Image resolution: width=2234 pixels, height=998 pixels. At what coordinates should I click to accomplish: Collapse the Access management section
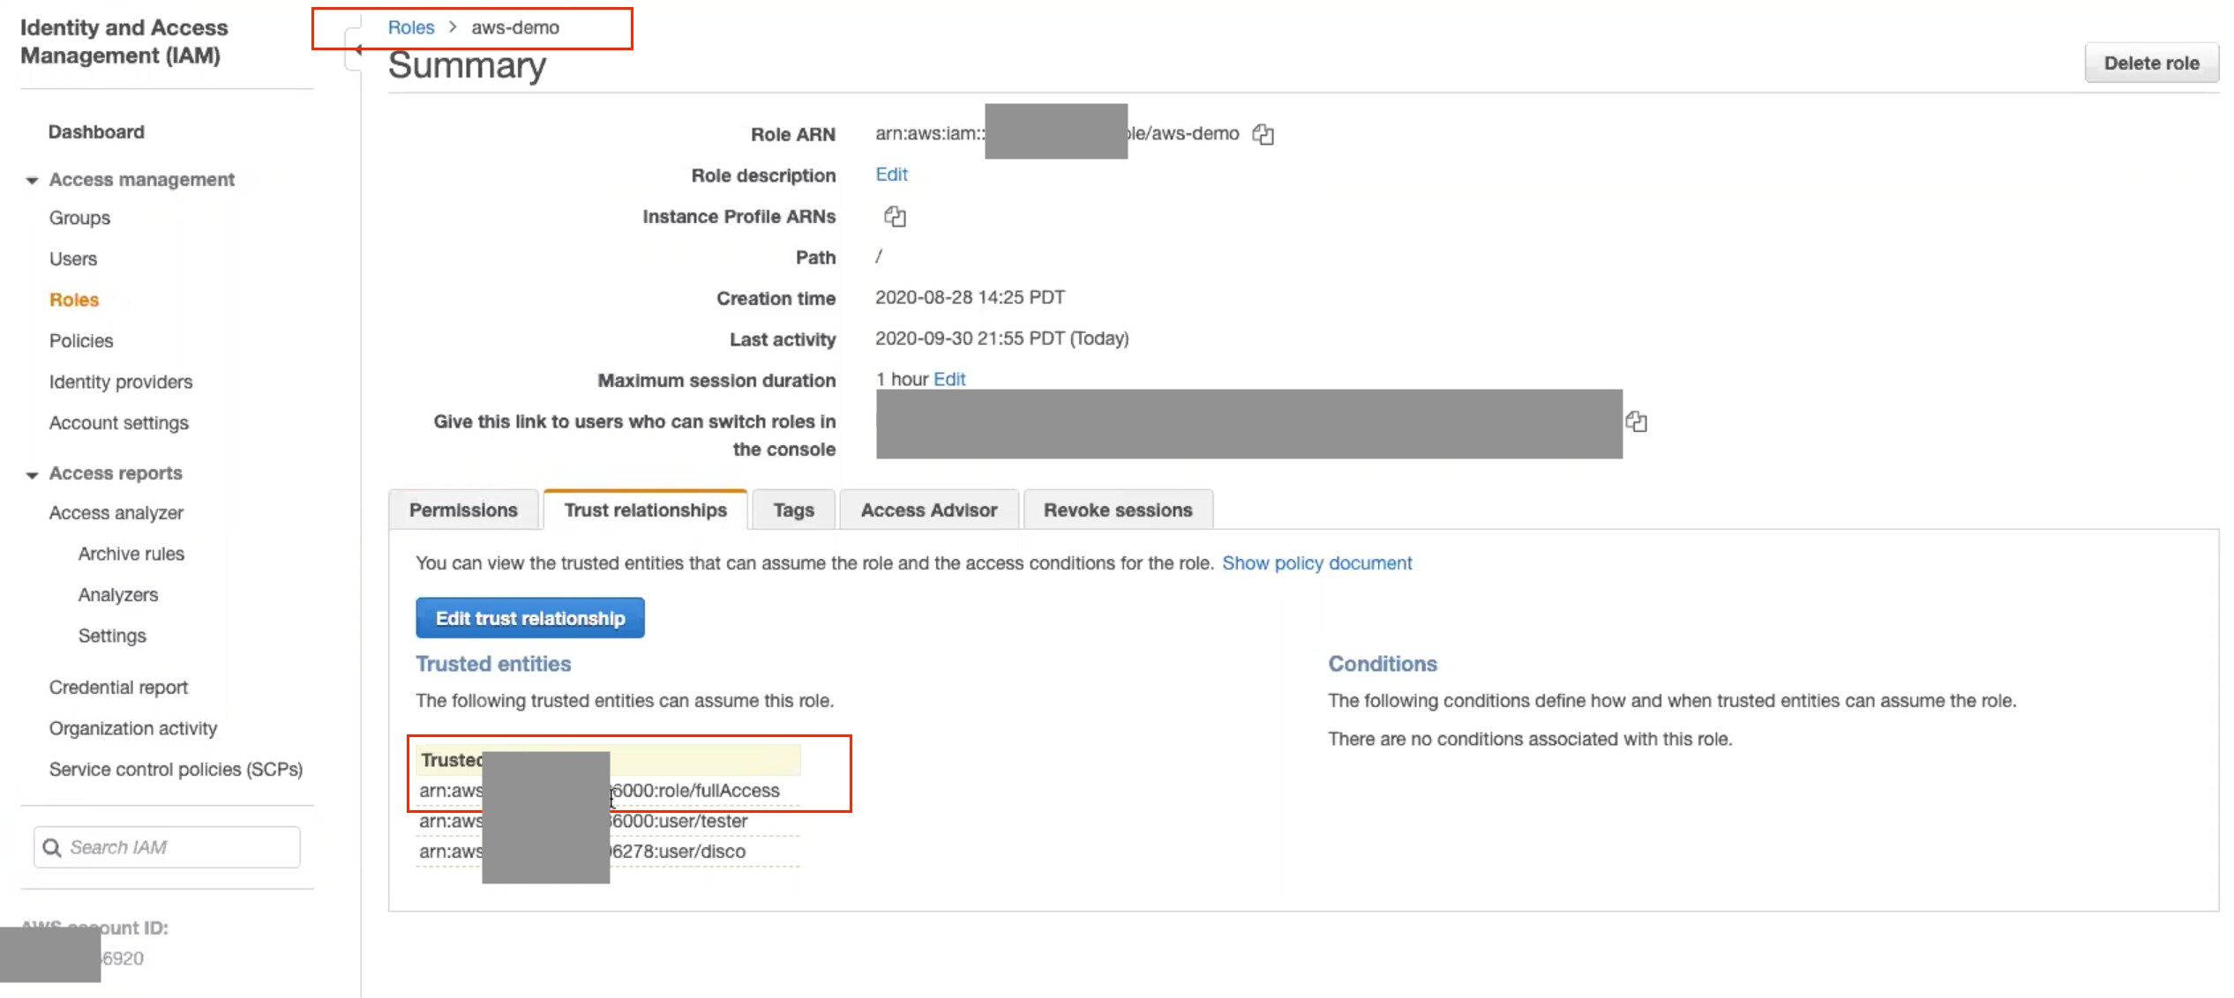32,180
